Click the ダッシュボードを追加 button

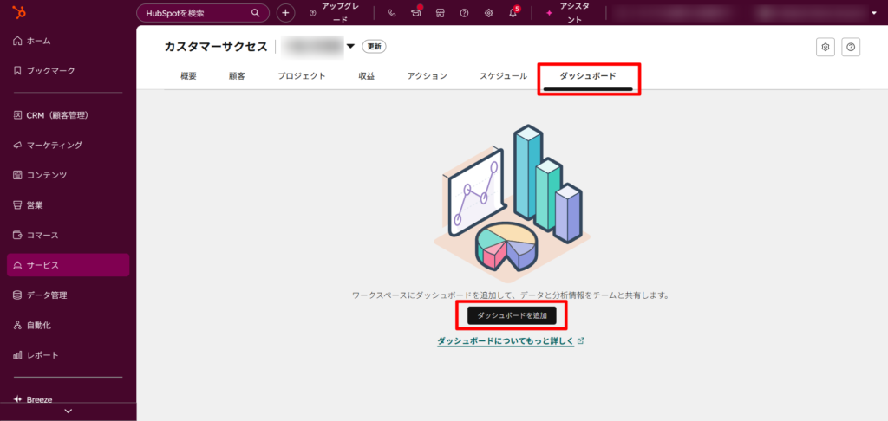coord(512,315)
